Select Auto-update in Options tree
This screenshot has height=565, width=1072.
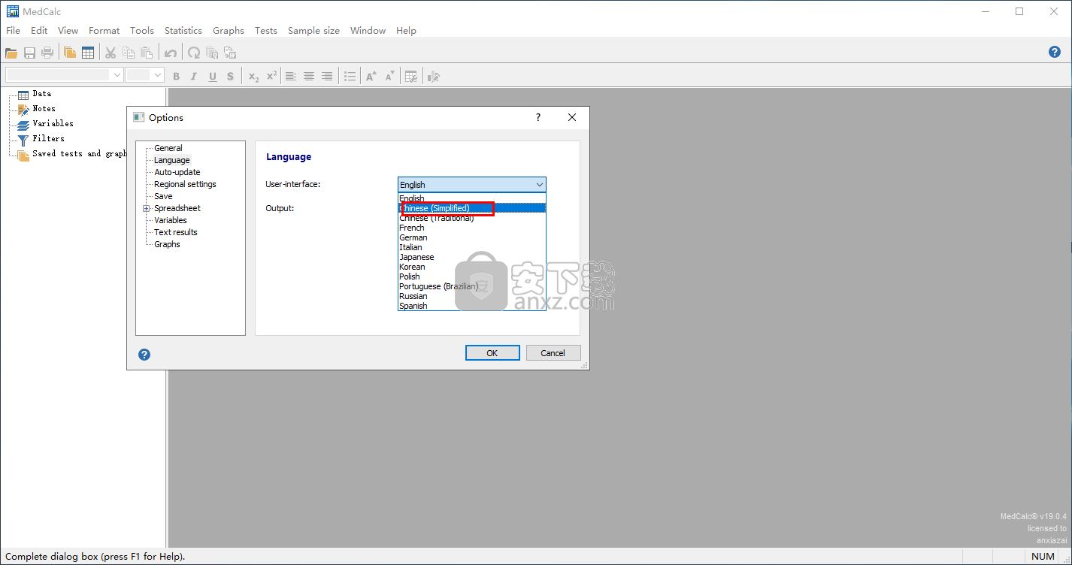[x=177, y=172]
